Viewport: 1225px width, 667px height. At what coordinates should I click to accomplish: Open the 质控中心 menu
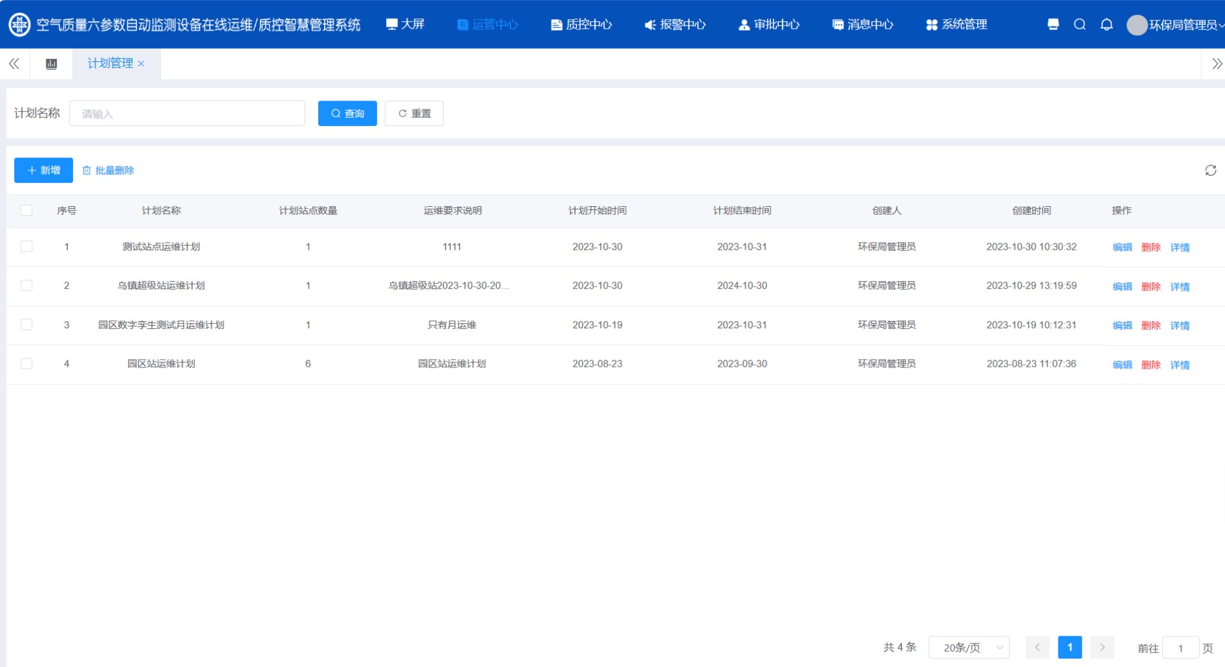(581, 24)
